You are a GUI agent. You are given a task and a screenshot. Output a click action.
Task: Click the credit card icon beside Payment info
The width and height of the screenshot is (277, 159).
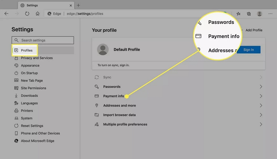click(97, 96)
